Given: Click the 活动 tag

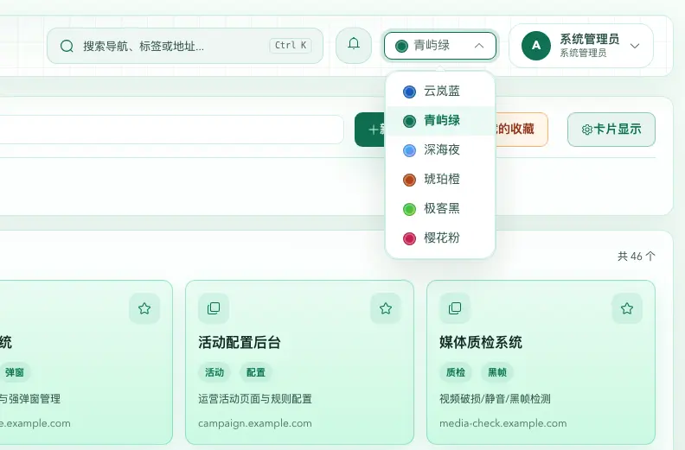Looking at the screenshot, I should coord(214,372).
